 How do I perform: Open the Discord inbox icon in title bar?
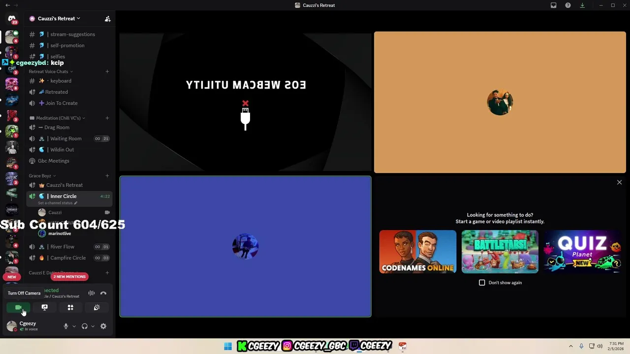pos(554,5)
